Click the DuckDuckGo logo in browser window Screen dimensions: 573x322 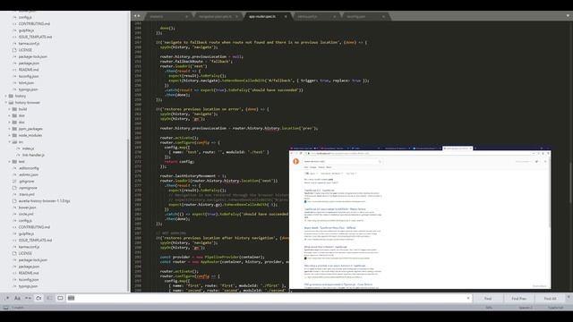tap(296, 161)
